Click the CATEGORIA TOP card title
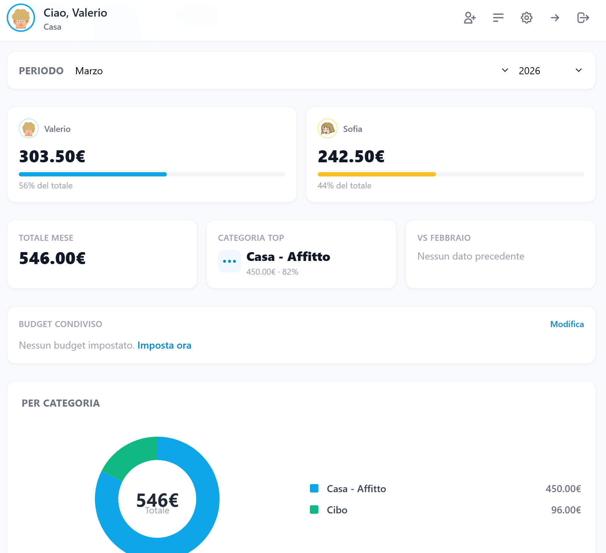This screenshot has height=553, width=606. [x=251, y=238]
